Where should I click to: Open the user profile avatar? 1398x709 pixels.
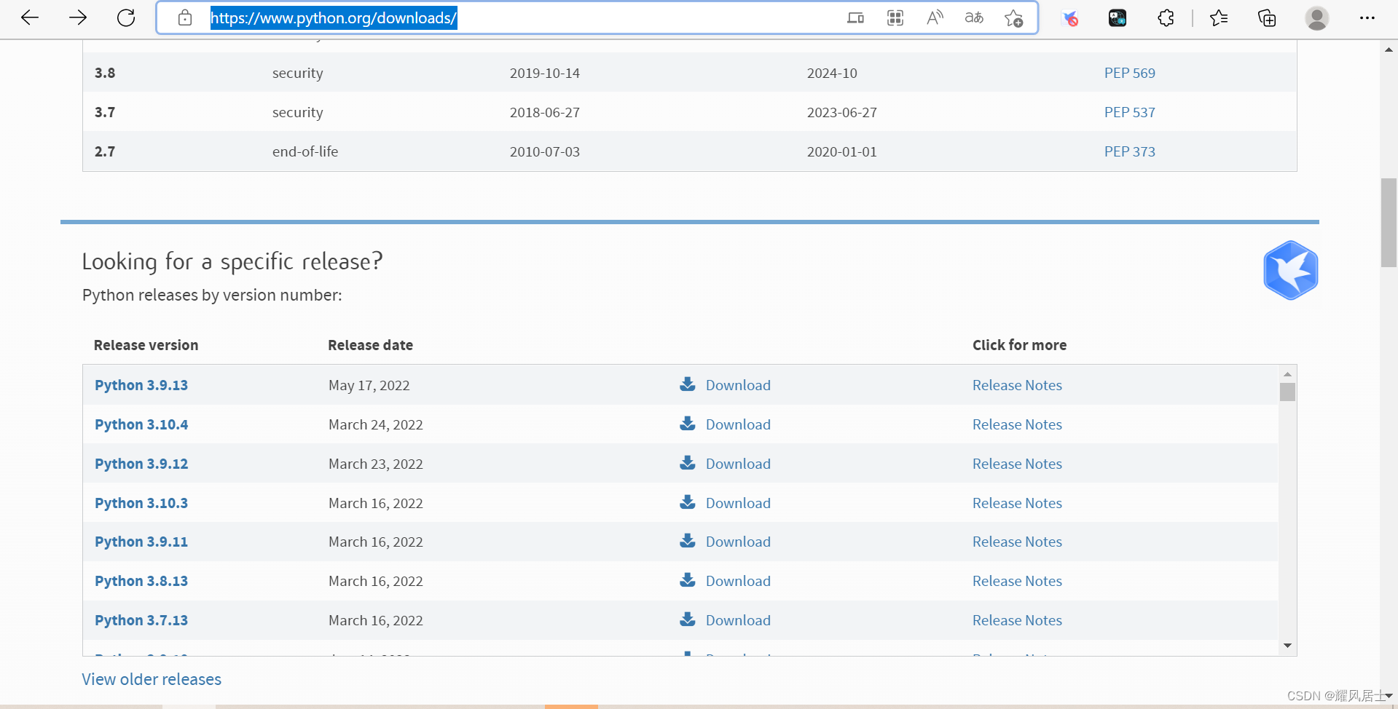[x=1317, y=18]
